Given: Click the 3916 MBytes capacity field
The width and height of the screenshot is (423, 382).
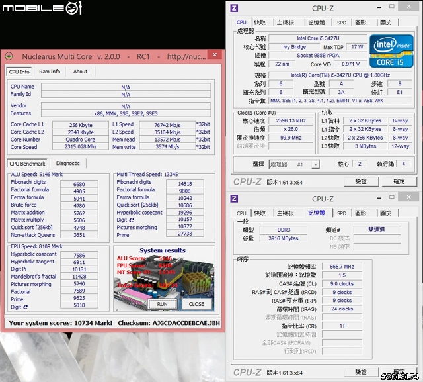Looking at the screenshot, I should tap(284, 238).
